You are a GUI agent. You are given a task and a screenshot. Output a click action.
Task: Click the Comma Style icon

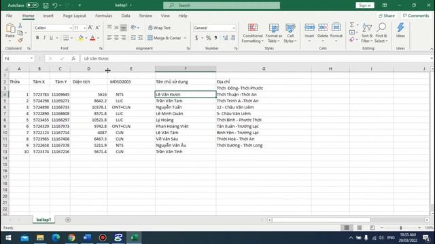(215, 38)
